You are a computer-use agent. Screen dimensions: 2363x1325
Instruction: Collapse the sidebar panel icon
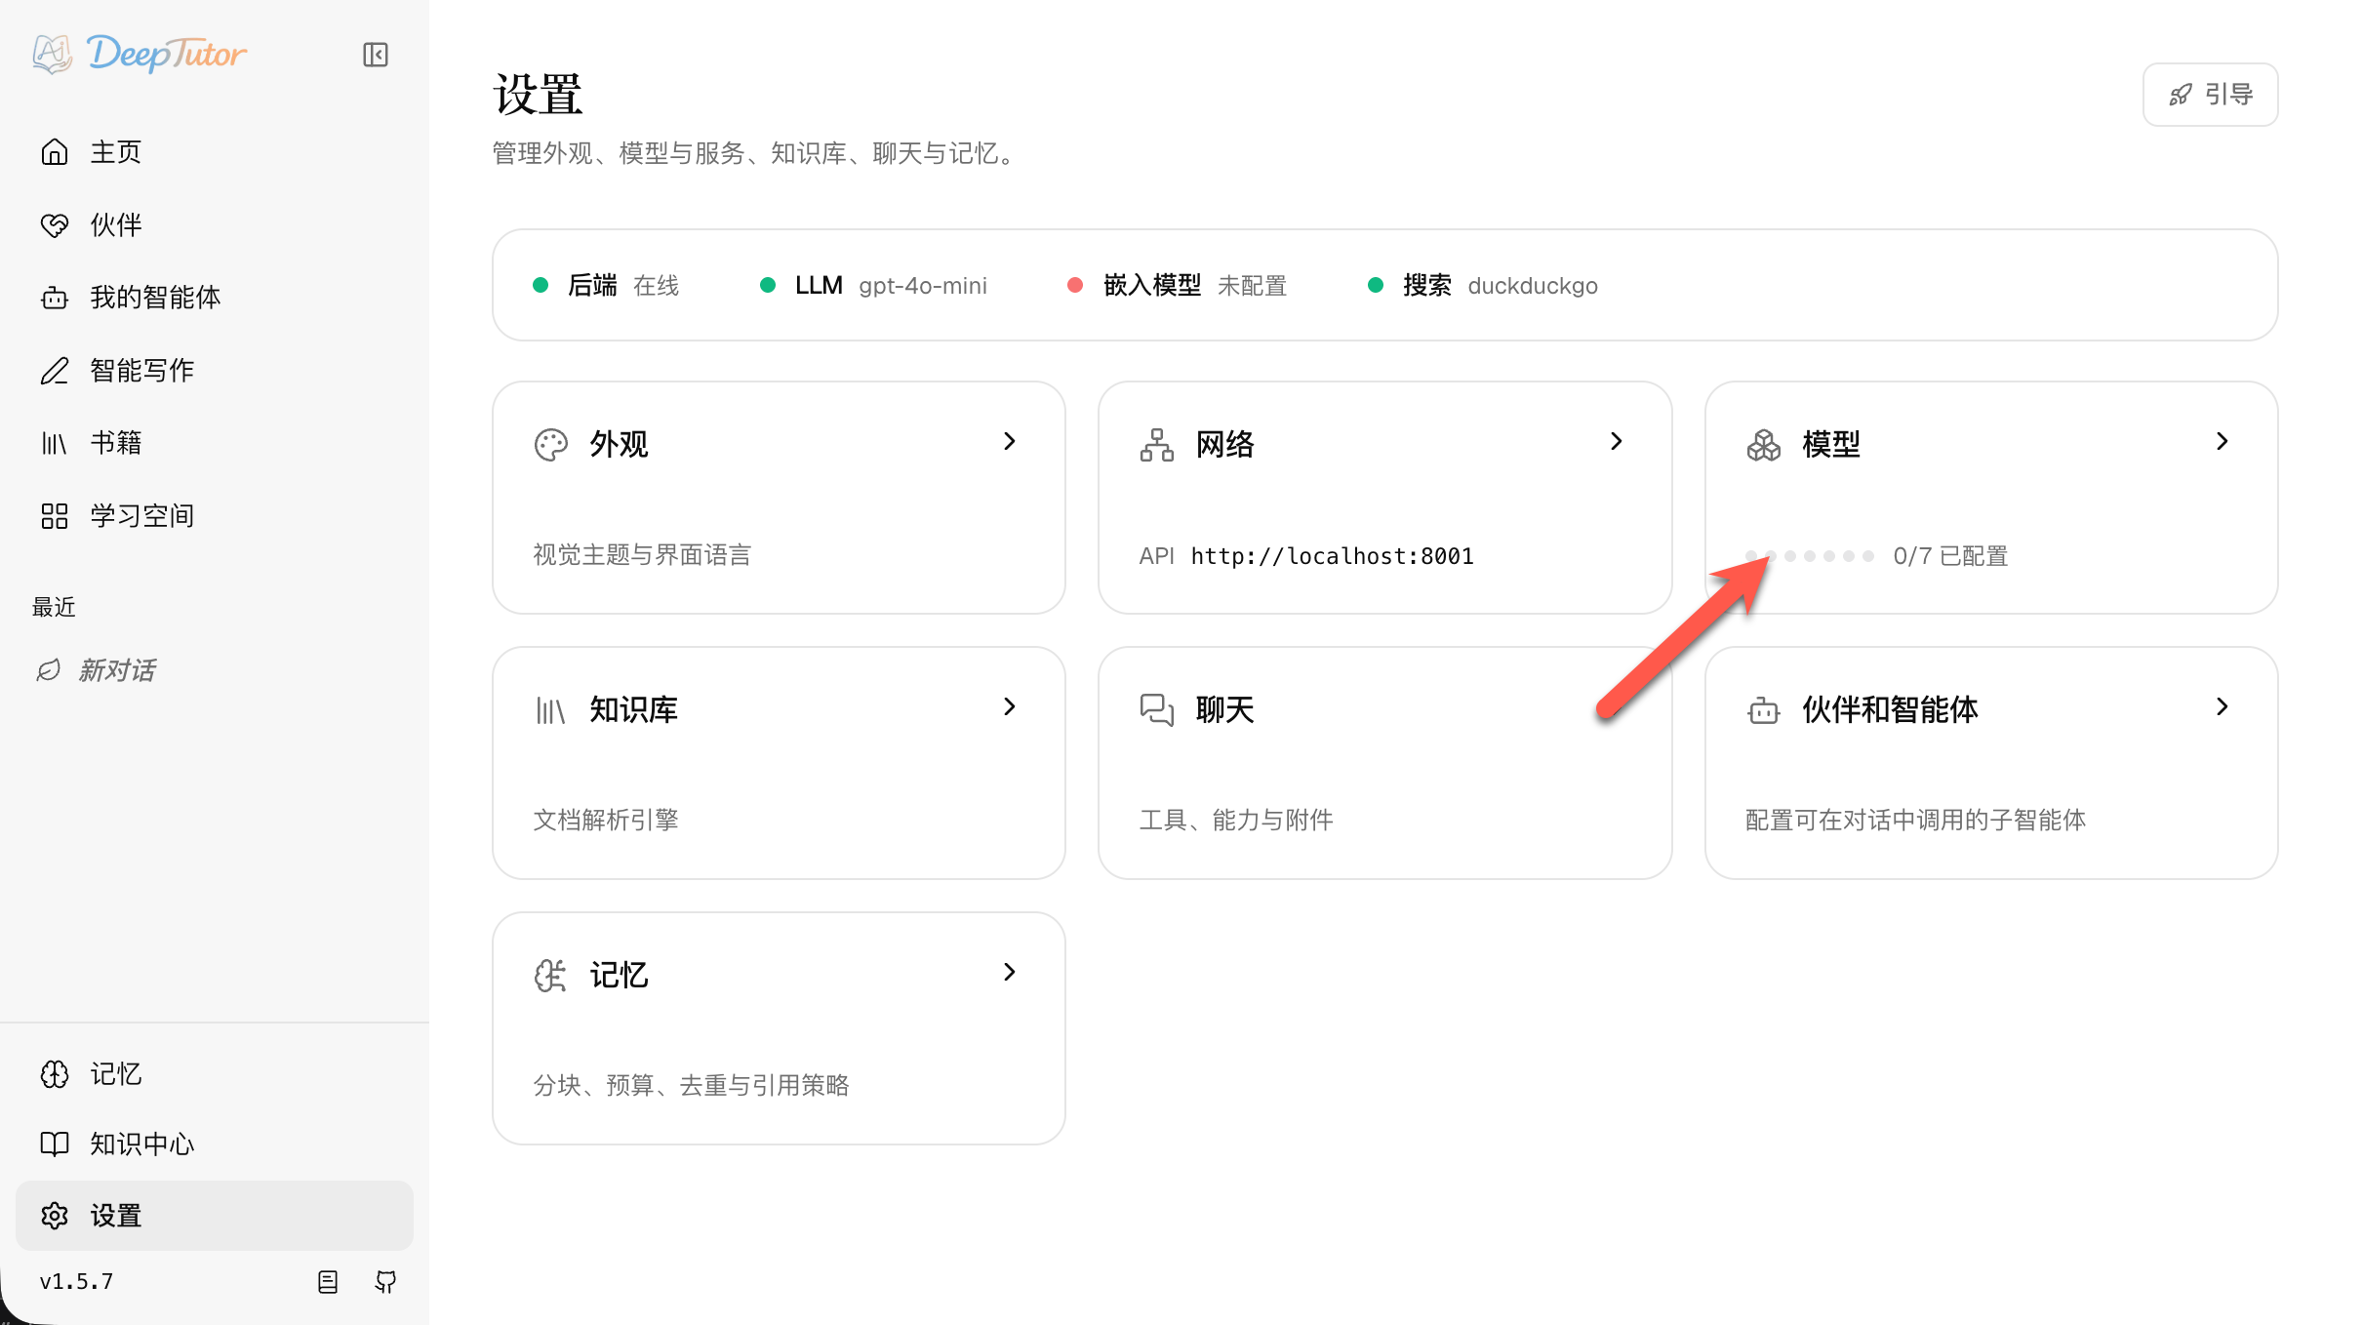[376, 55]
